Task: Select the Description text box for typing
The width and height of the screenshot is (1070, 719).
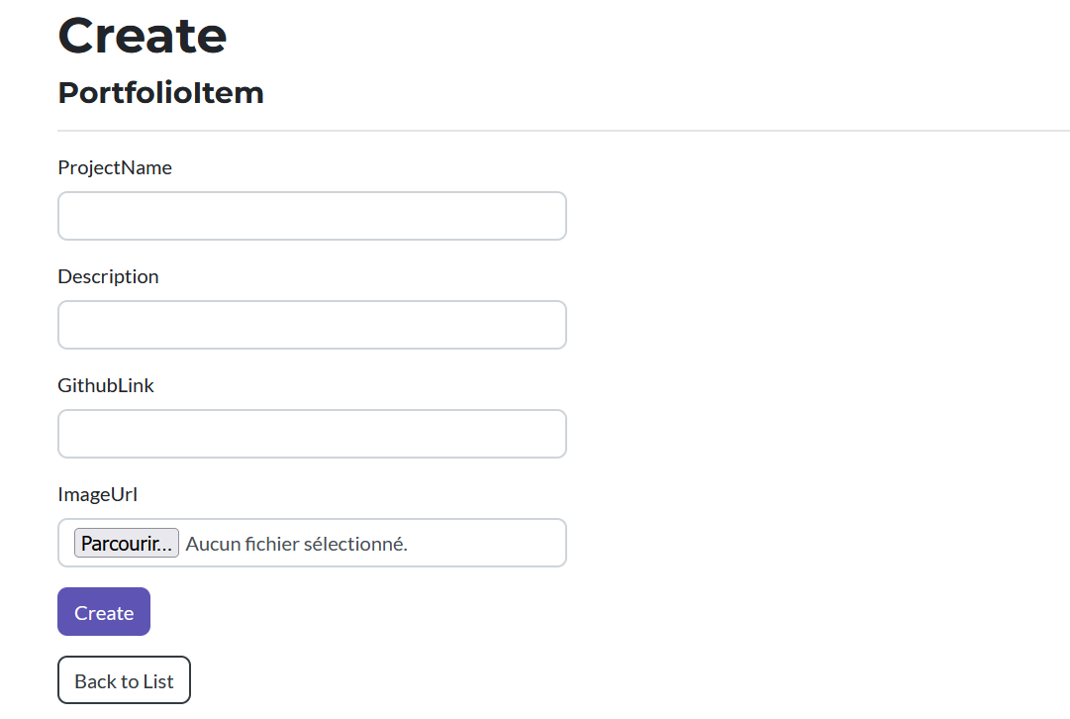Action: pyautogui.click(x=312, y=324)
